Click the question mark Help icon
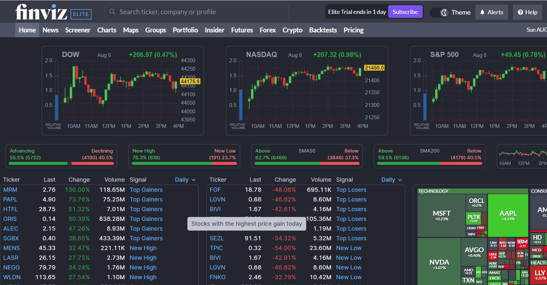The width and height of the screenshot is (547, 285). pyautogui.click(x=520, y=12)
